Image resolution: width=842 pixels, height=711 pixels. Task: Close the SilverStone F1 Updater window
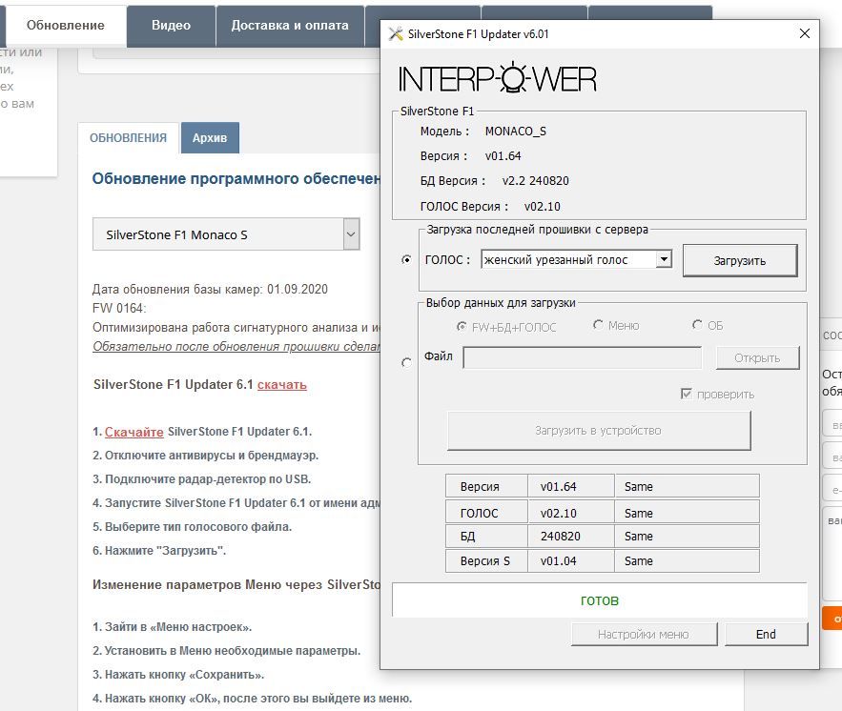point(805,34)
